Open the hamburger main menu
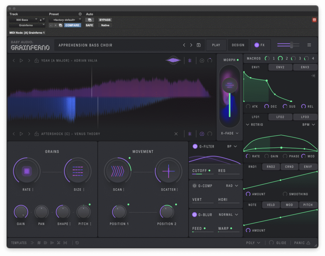 [309, 45]
